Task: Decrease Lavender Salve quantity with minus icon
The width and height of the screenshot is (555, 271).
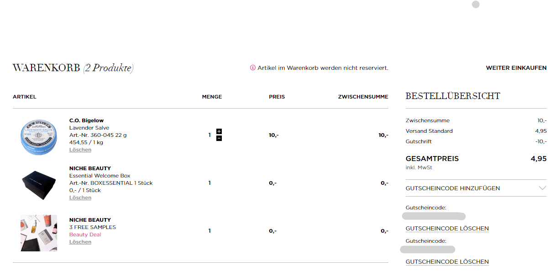Action: coord(219,138)
